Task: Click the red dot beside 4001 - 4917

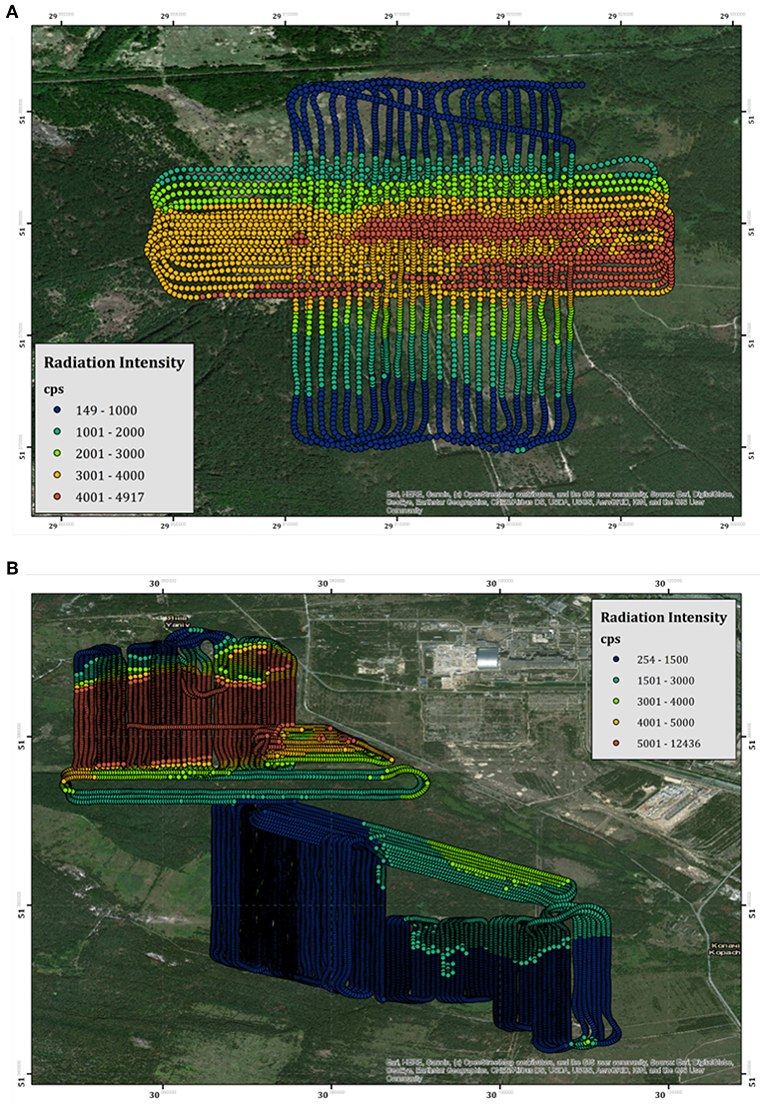Action: tap(57, 497)
